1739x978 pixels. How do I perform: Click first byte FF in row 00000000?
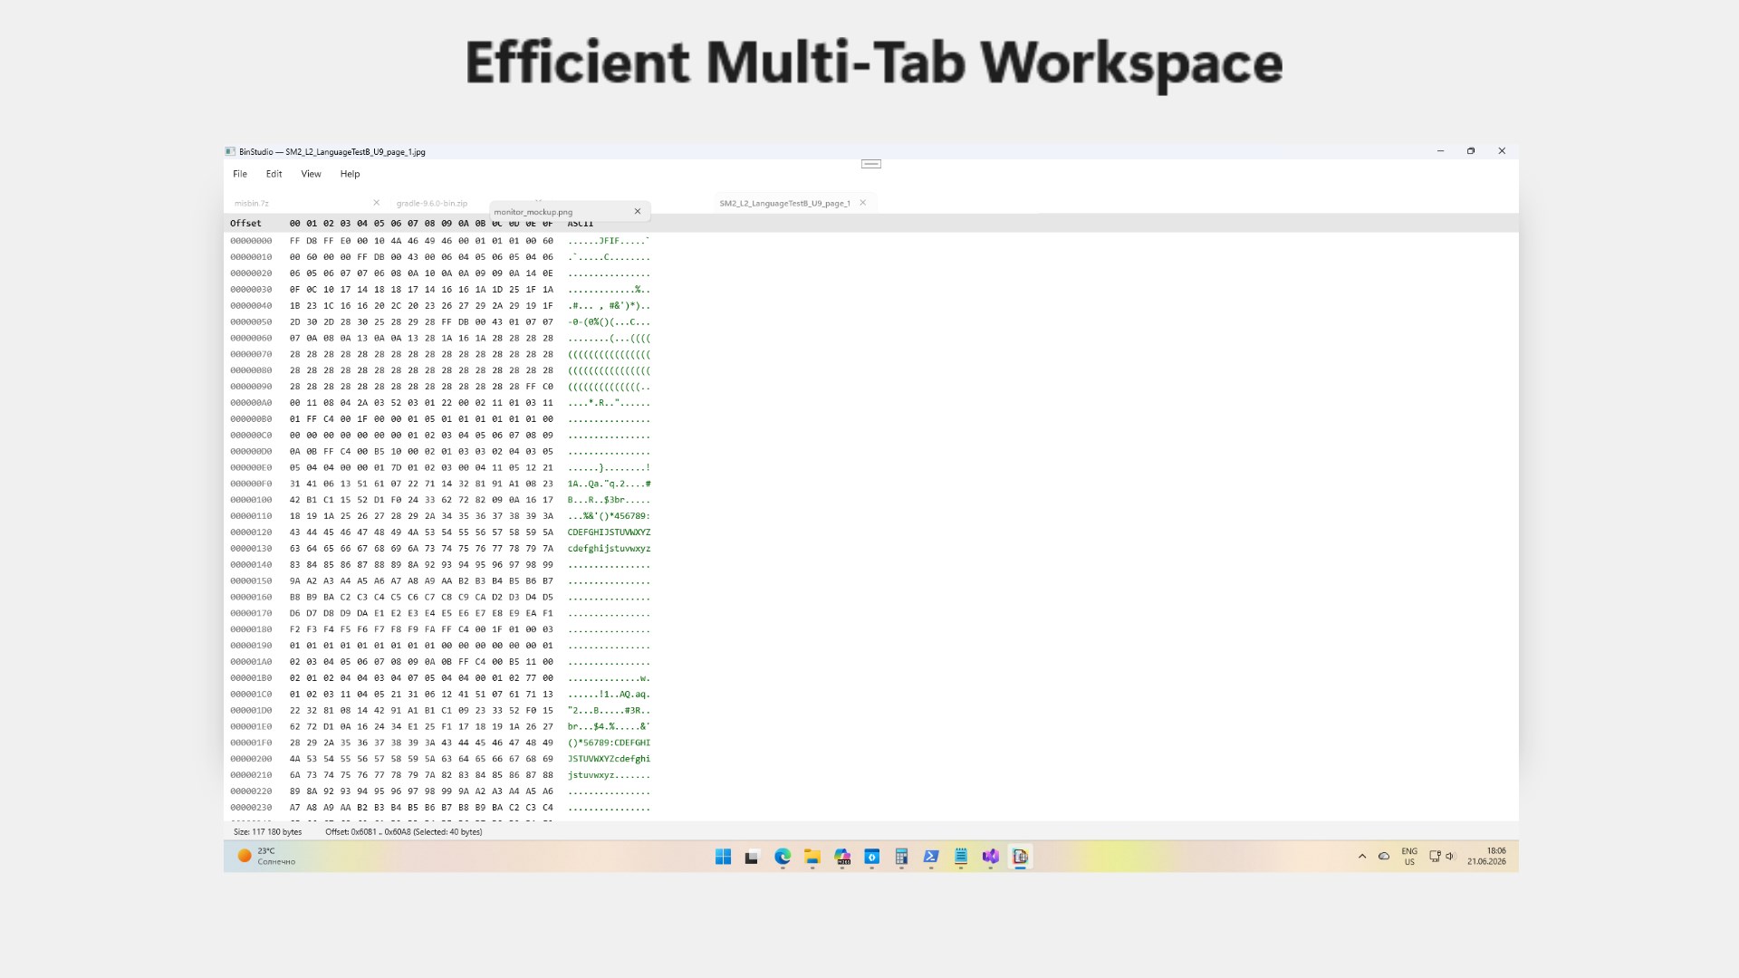pos(294,241)
